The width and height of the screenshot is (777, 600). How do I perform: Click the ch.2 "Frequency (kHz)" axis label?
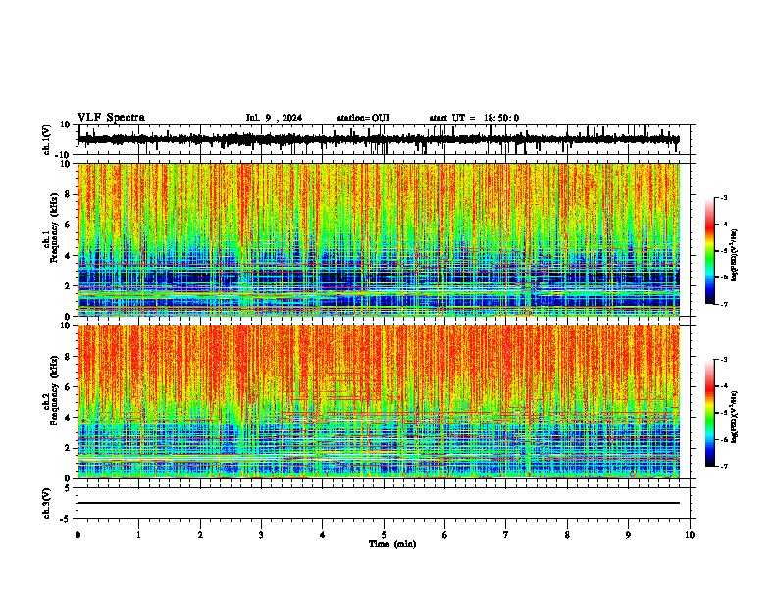[x=54, y=392]
